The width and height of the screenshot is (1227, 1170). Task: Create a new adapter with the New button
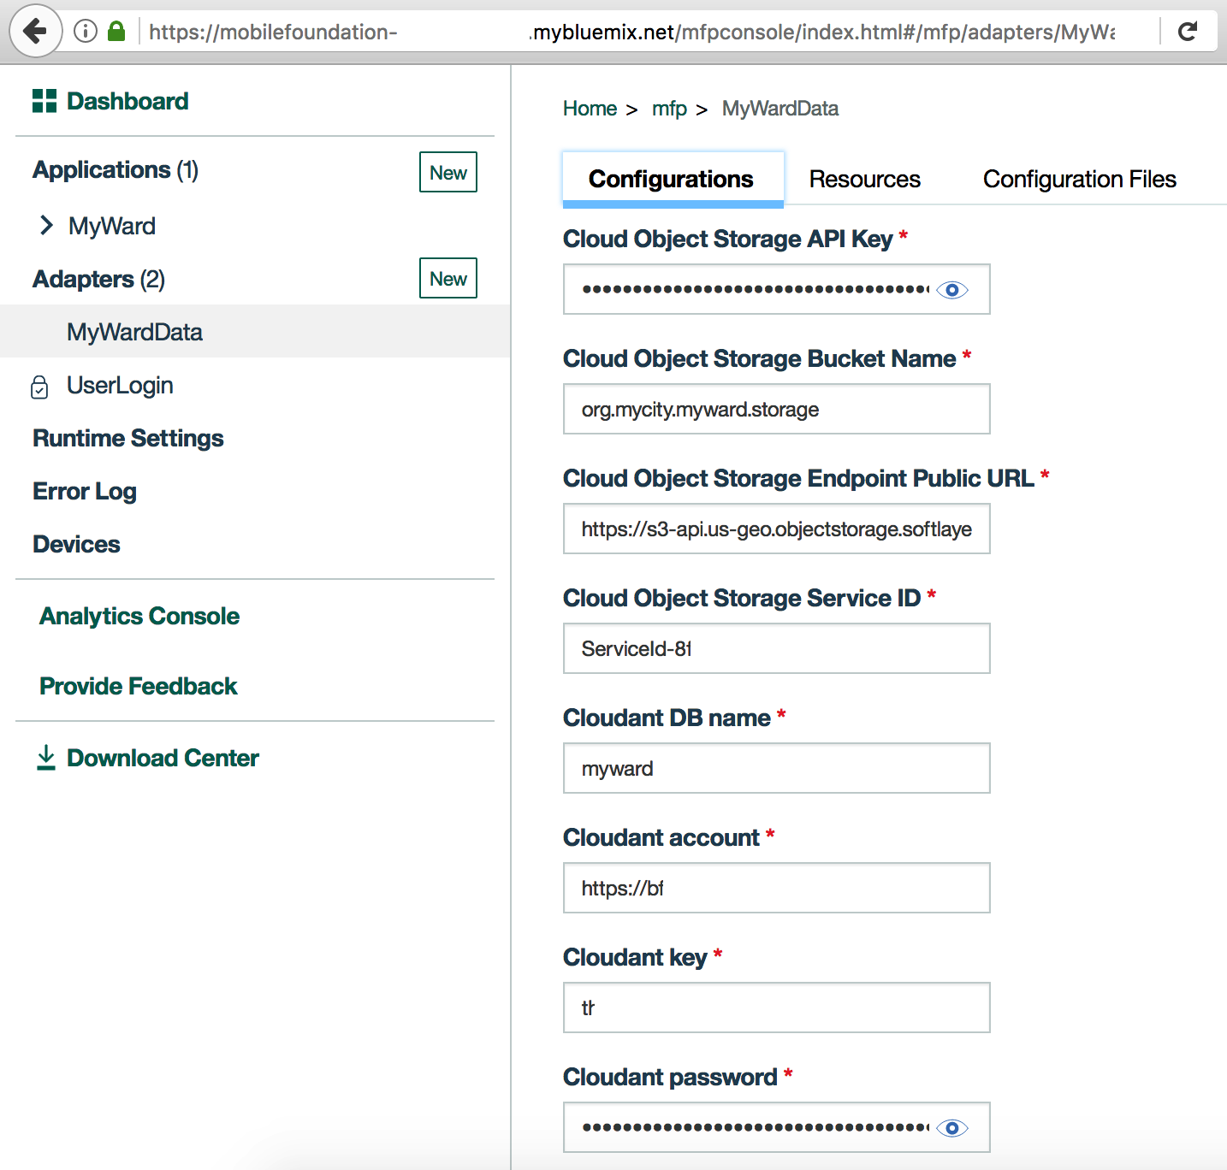pyautogui.click(x=448, y=278)
